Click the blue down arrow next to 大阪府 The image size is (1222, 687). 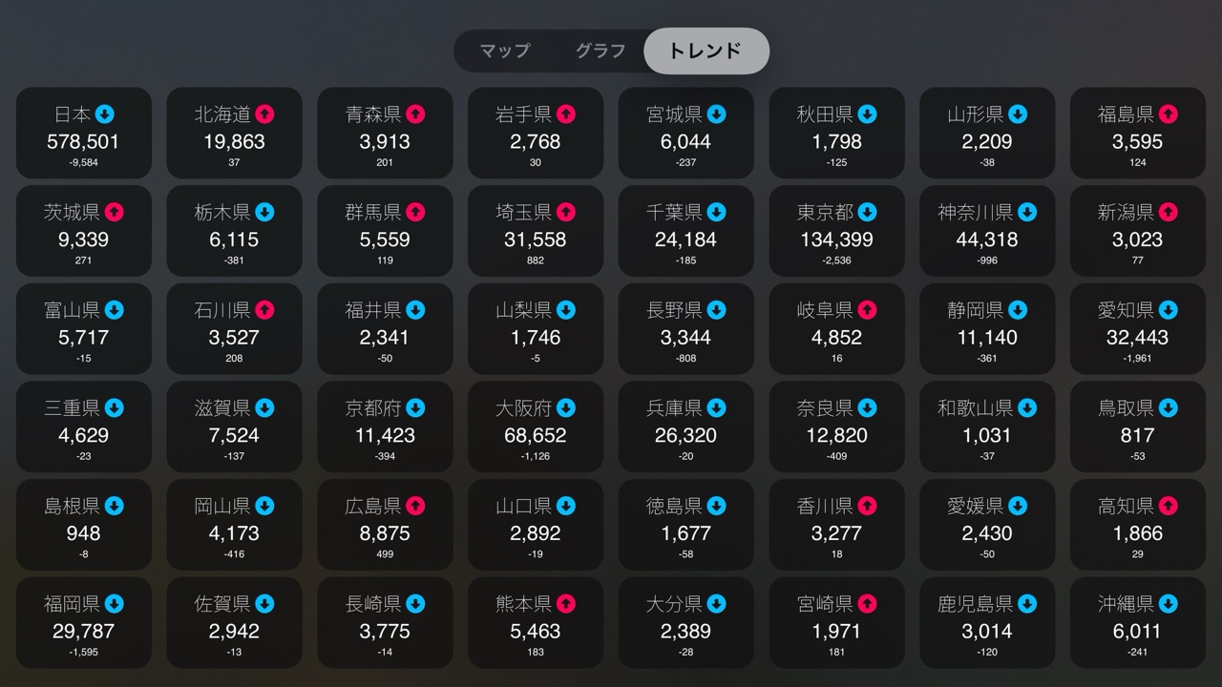[566, 408]
